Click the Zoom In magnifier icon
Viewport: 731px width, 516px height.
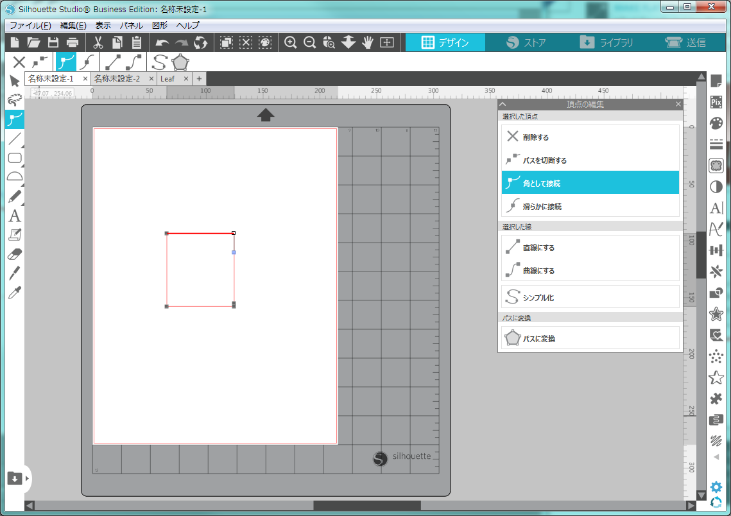[x=291, y=43]
